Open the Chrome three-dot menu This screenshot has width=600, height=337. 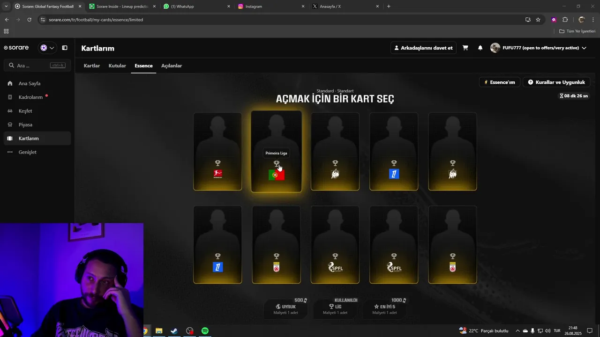pos(593,20)
